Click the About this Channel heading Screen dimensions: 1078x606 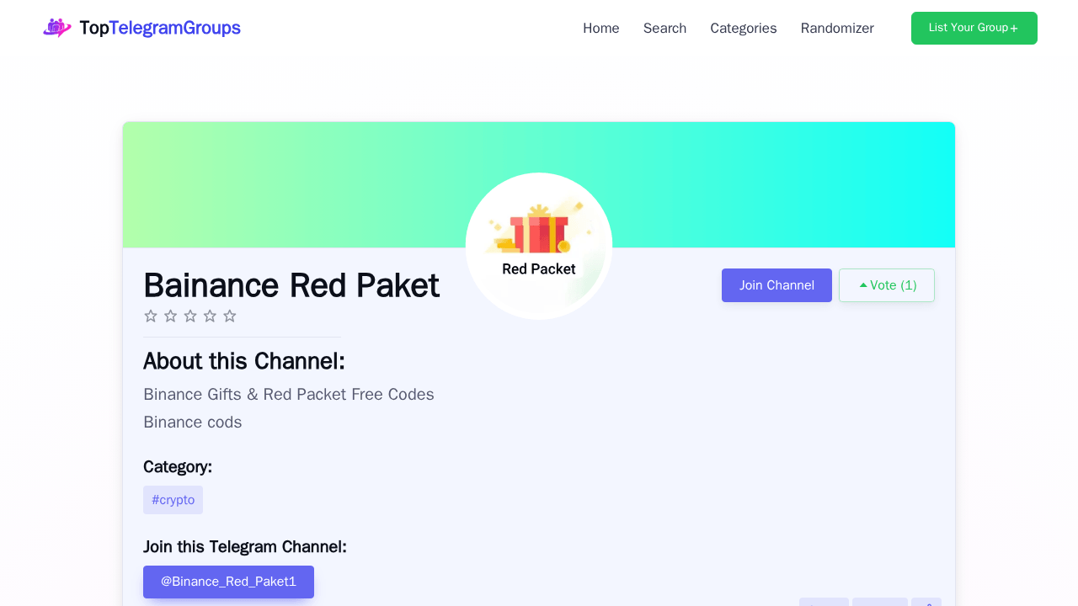pos(244,361)
